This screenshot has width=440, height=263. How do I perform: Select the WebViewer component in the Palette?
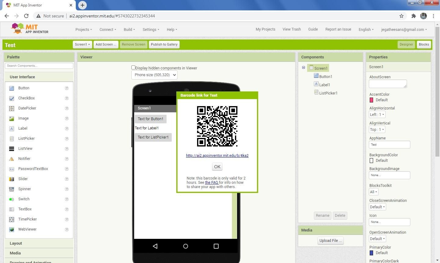point(27,229)
